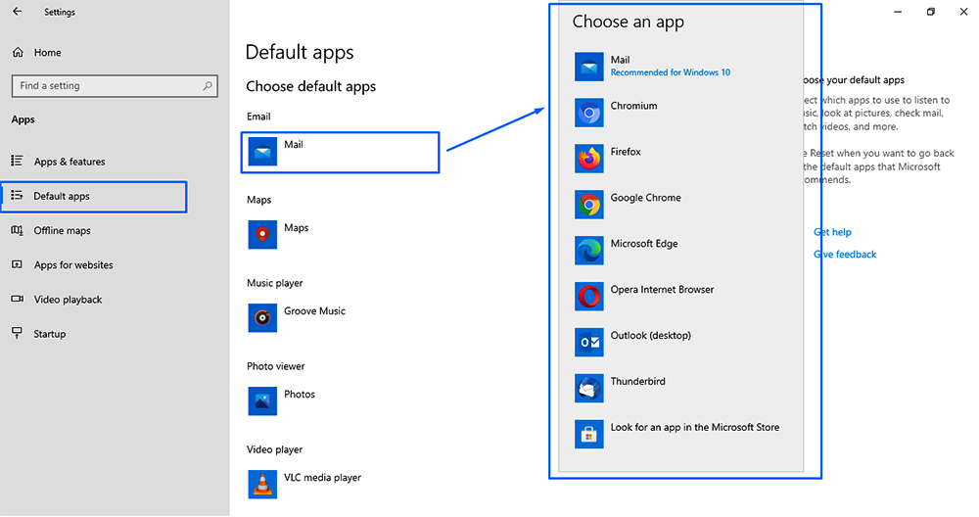Click the Photos app icon

coord(262,400)
